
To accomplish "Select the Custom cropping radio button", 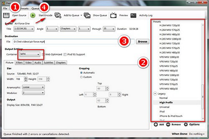I will pos(81,77).
